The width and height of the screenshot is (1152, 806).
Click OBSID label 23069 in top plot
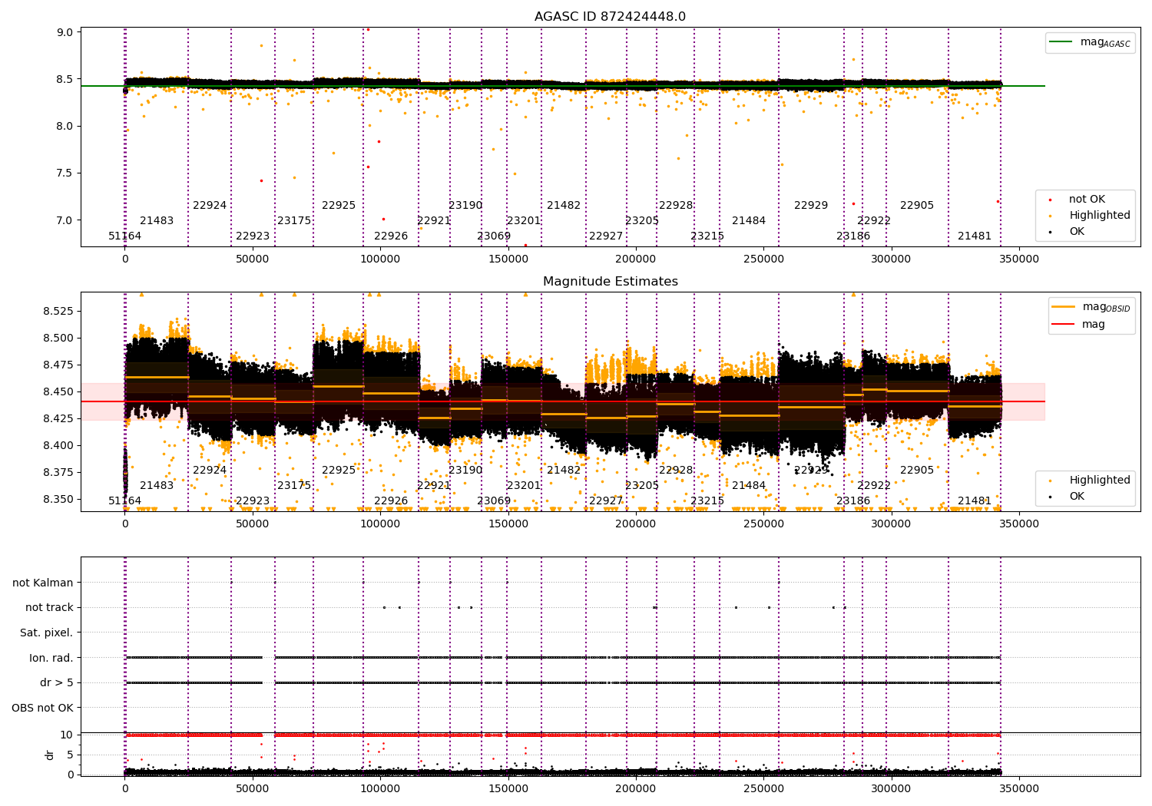pyautogui.click(x=494, y=236)
